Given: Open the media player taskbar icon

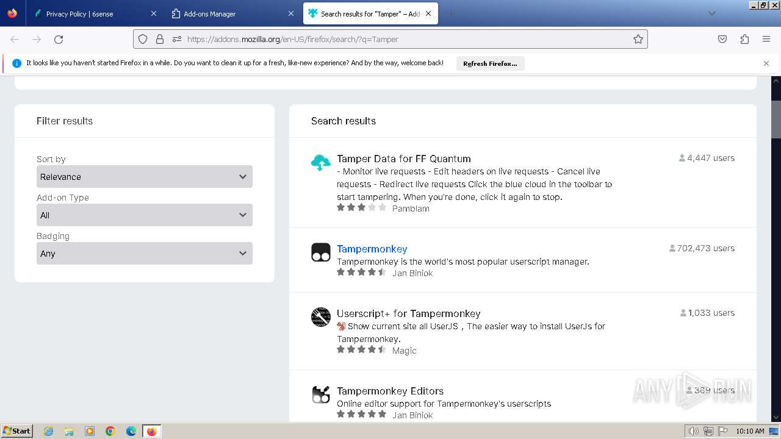Looking at the screenshot, I should pos(90,431).
